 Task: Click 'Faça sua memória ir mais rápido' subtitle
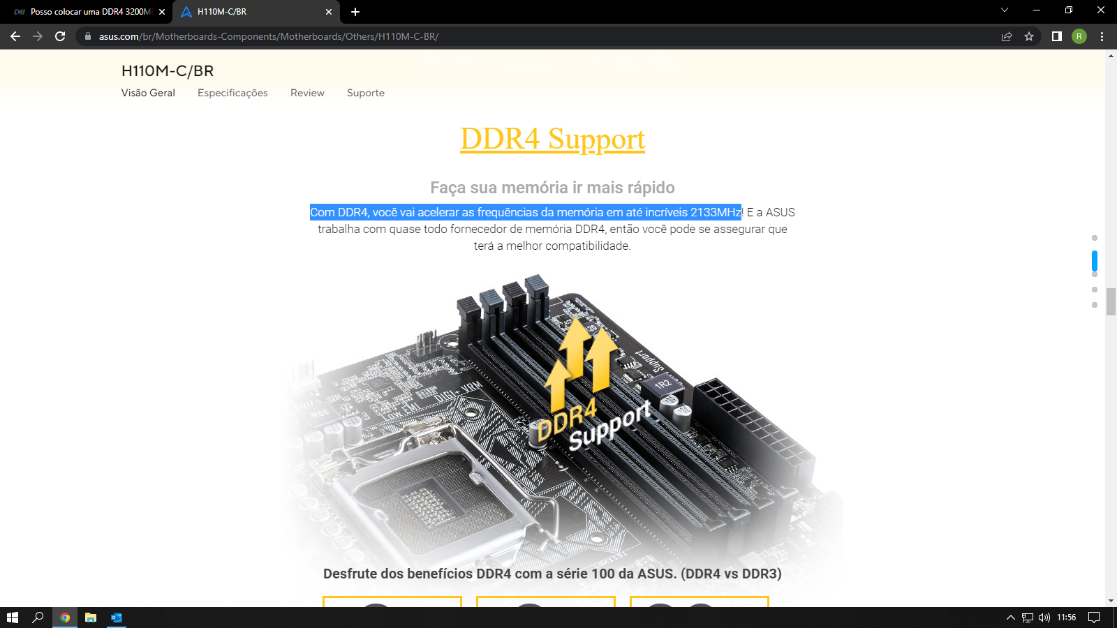(552, 187)
